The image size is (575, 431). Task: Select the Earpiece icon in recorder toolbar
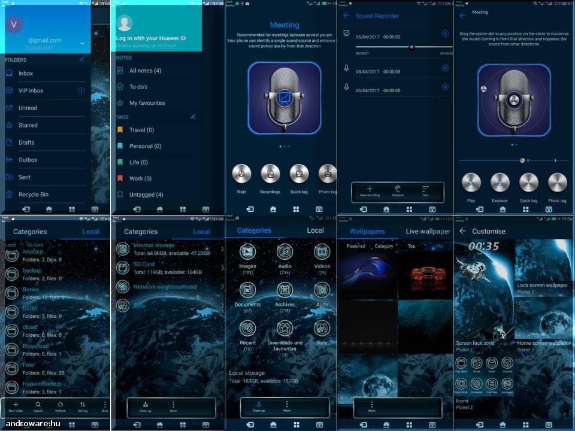click(398, 189)
